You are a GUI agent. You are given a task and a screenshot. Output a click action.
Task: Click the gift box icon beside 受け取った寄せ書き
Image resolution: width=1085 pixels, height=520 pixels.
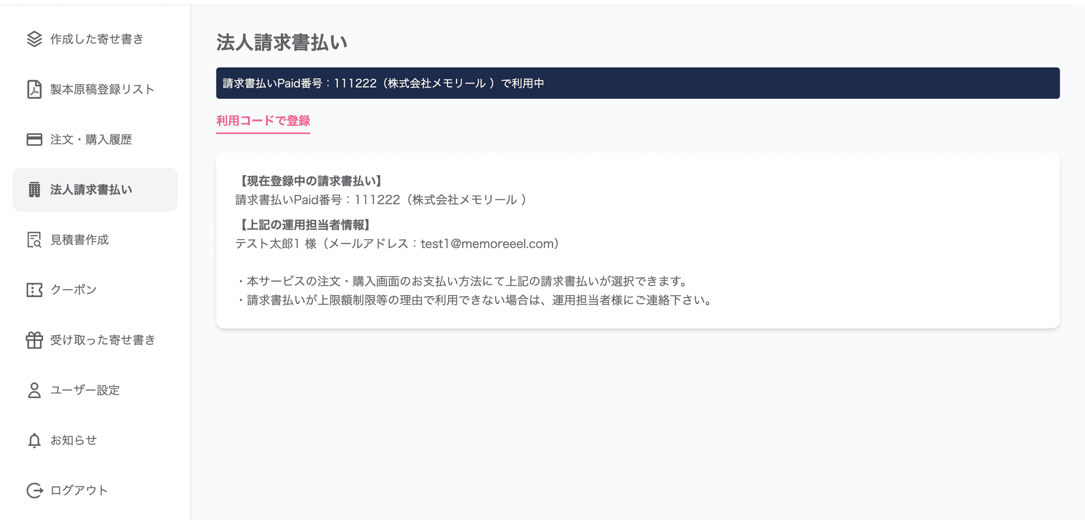[x=34, y=340]
